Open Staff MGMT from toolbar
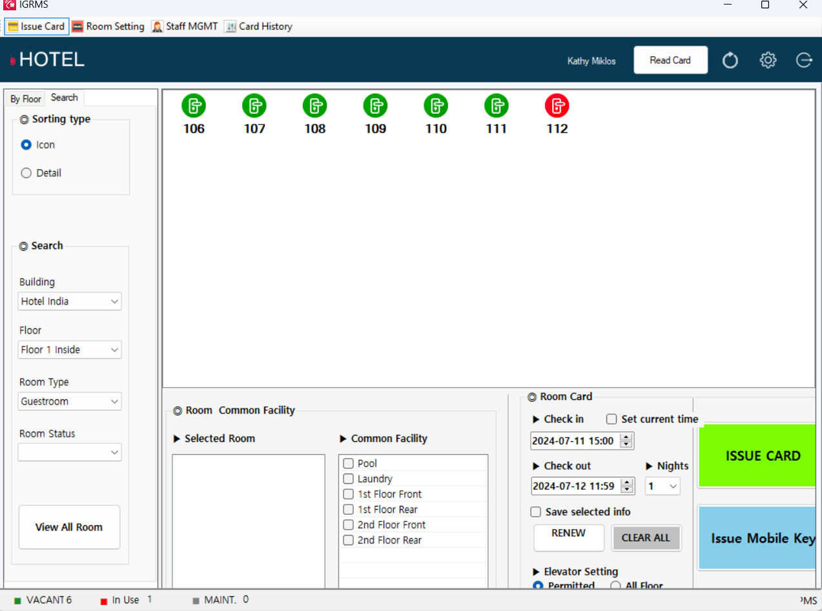The width and height of the screenshot is (822, 611). pyautogui.click(x=185, y=26)
